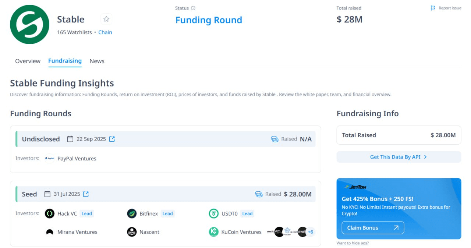Open the Mirana Ventures investor name
The image size is (471, 248).
pyautogui.click(x=77, y=232)
